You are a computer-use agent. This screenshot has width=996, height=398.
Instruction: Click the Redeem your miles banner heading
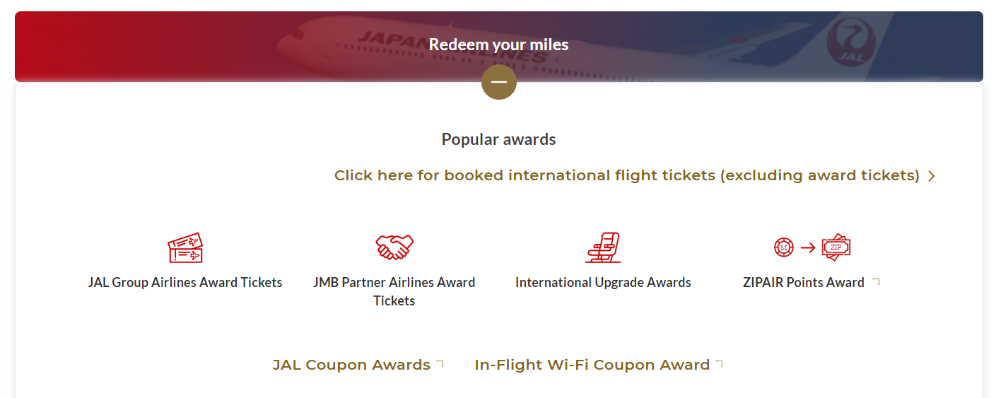click(499, 45)
